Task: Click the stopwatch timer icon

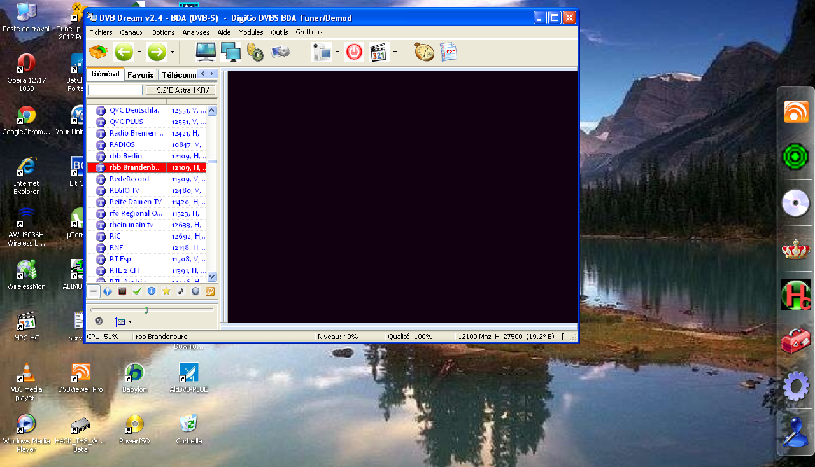Action: pyautogui.click(x=423, y=52)
